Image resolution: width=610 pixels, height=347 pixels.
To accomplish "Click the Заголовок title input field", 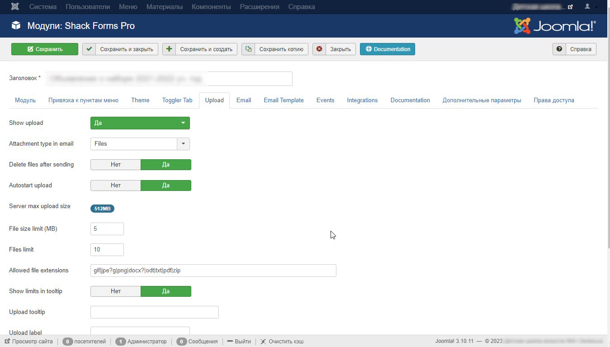I will click(169, 79).
